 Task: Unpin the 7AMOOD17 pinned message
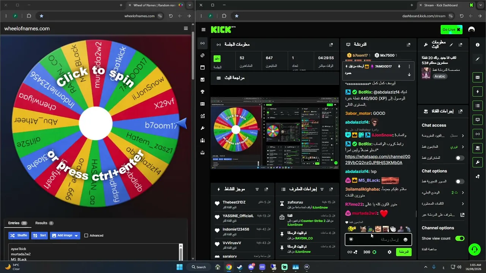(x=399, y=66)
